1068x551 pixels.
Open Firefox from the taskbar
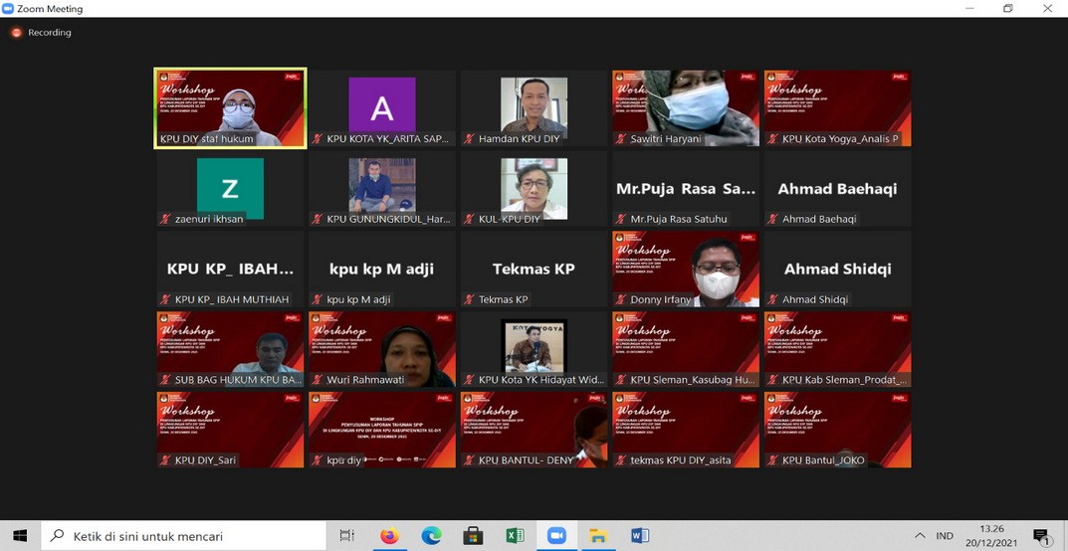coord(389,536)
